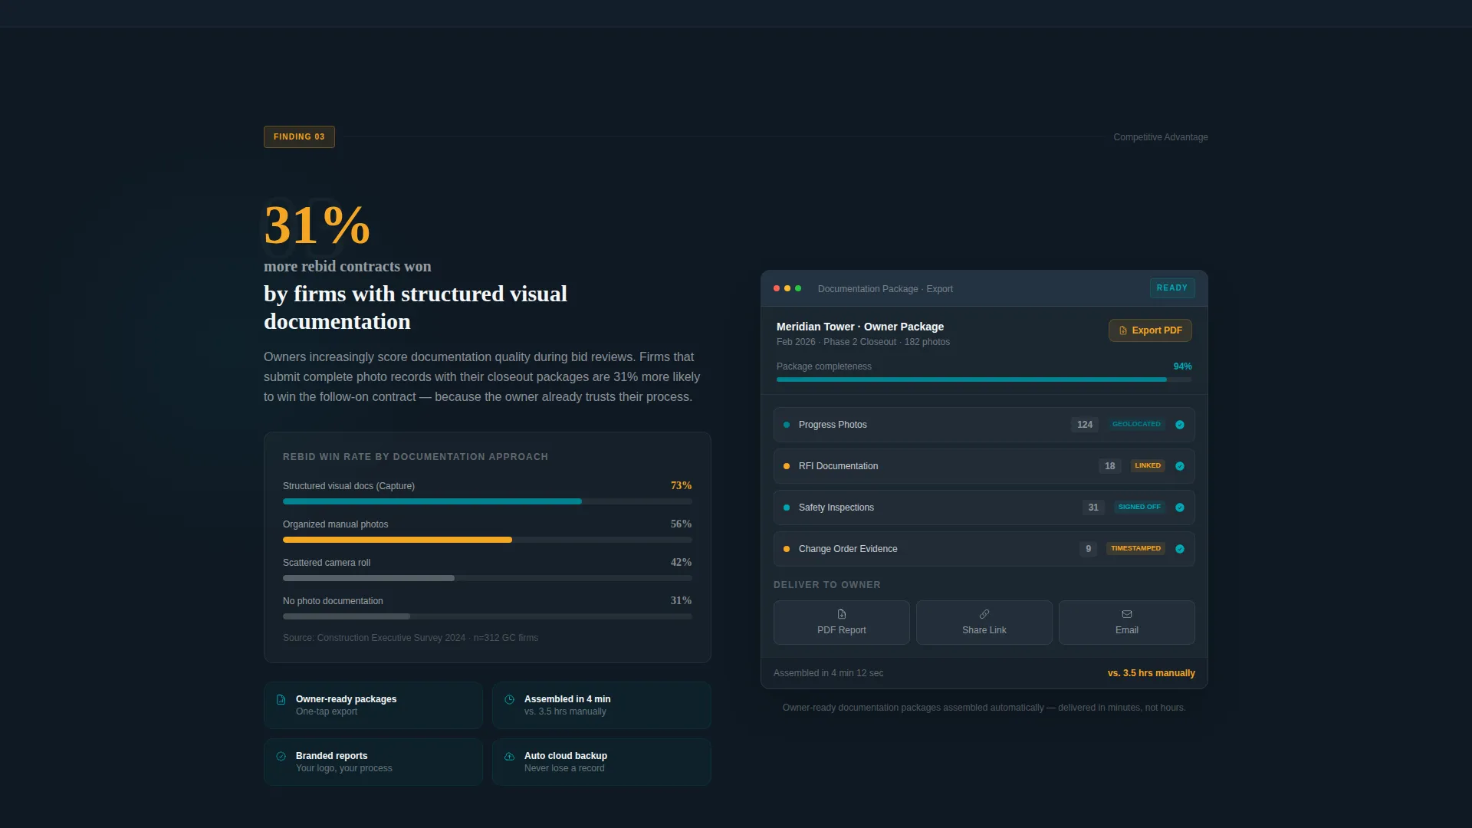
Task: Click the large 31% headline figure
Action: 317,225
